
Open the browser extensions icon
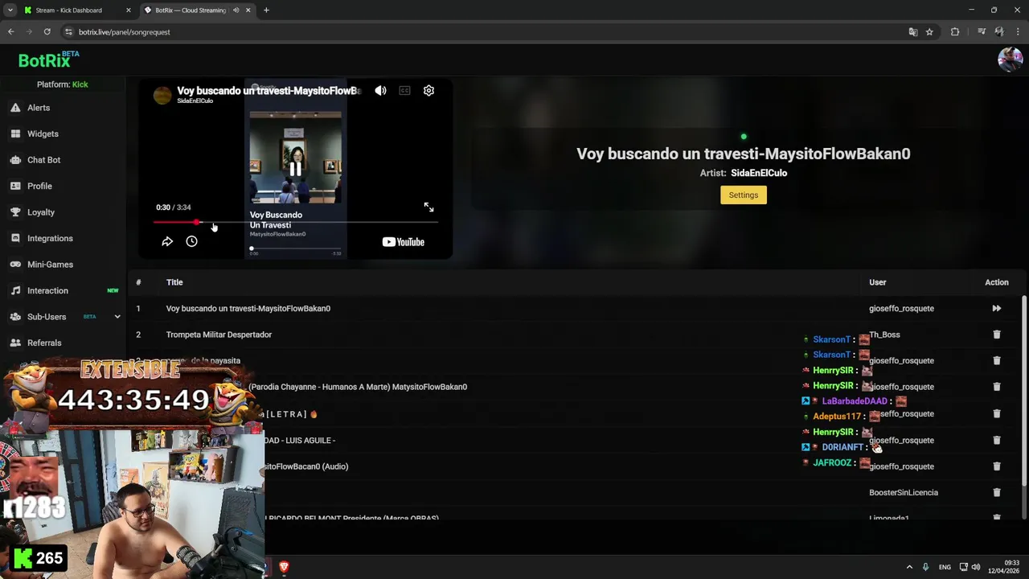(955, 32)
